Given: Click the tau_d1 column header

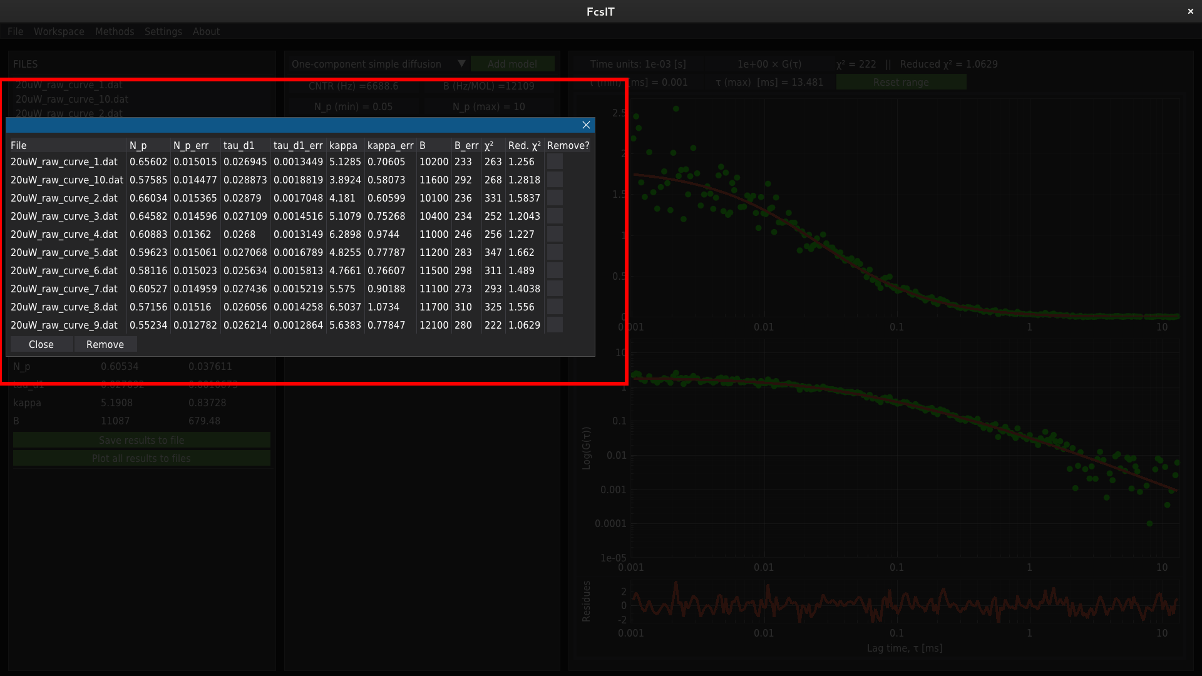Looking at the screenshot, I should pyautogui.click(x=239, y=146).
